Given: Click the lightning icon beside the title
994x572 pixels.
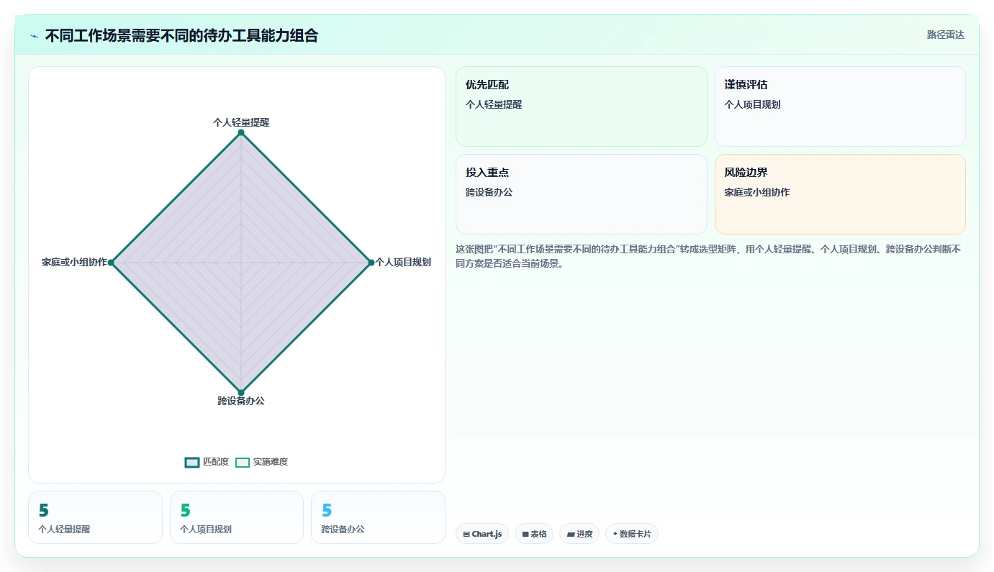Looking at the screenshot, I should pyautogui.click(x=34, y=36).
